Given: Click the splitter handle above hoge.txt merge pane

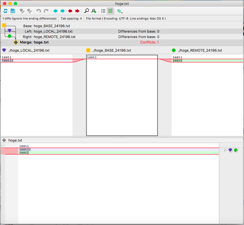Looking at the screenshot, I should click(122, 137).
